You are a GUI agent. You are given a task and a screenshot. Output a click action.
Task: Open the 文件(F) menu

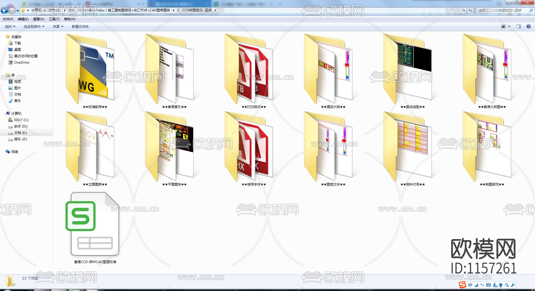click(8, 19)
